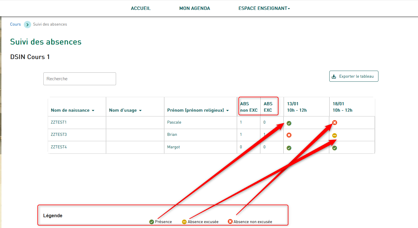Click the green Présence icon in legend

coord(152,222)
